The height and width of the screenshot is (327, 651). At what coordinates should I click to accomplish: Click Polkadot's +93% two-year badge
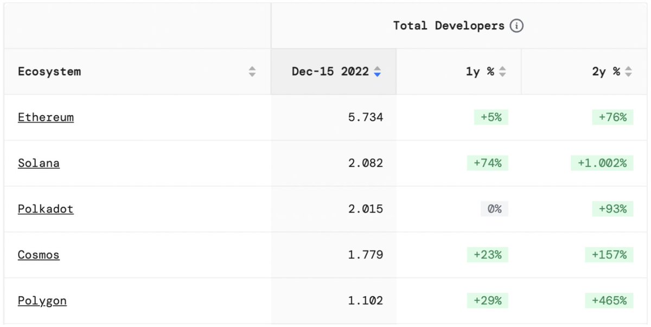coord(612,209)
